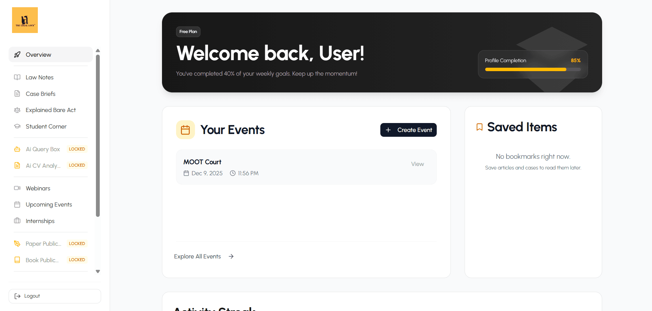Open Case Briefs from the sidebar
This screenshot has height=311, width=652.
coord(40,93)
